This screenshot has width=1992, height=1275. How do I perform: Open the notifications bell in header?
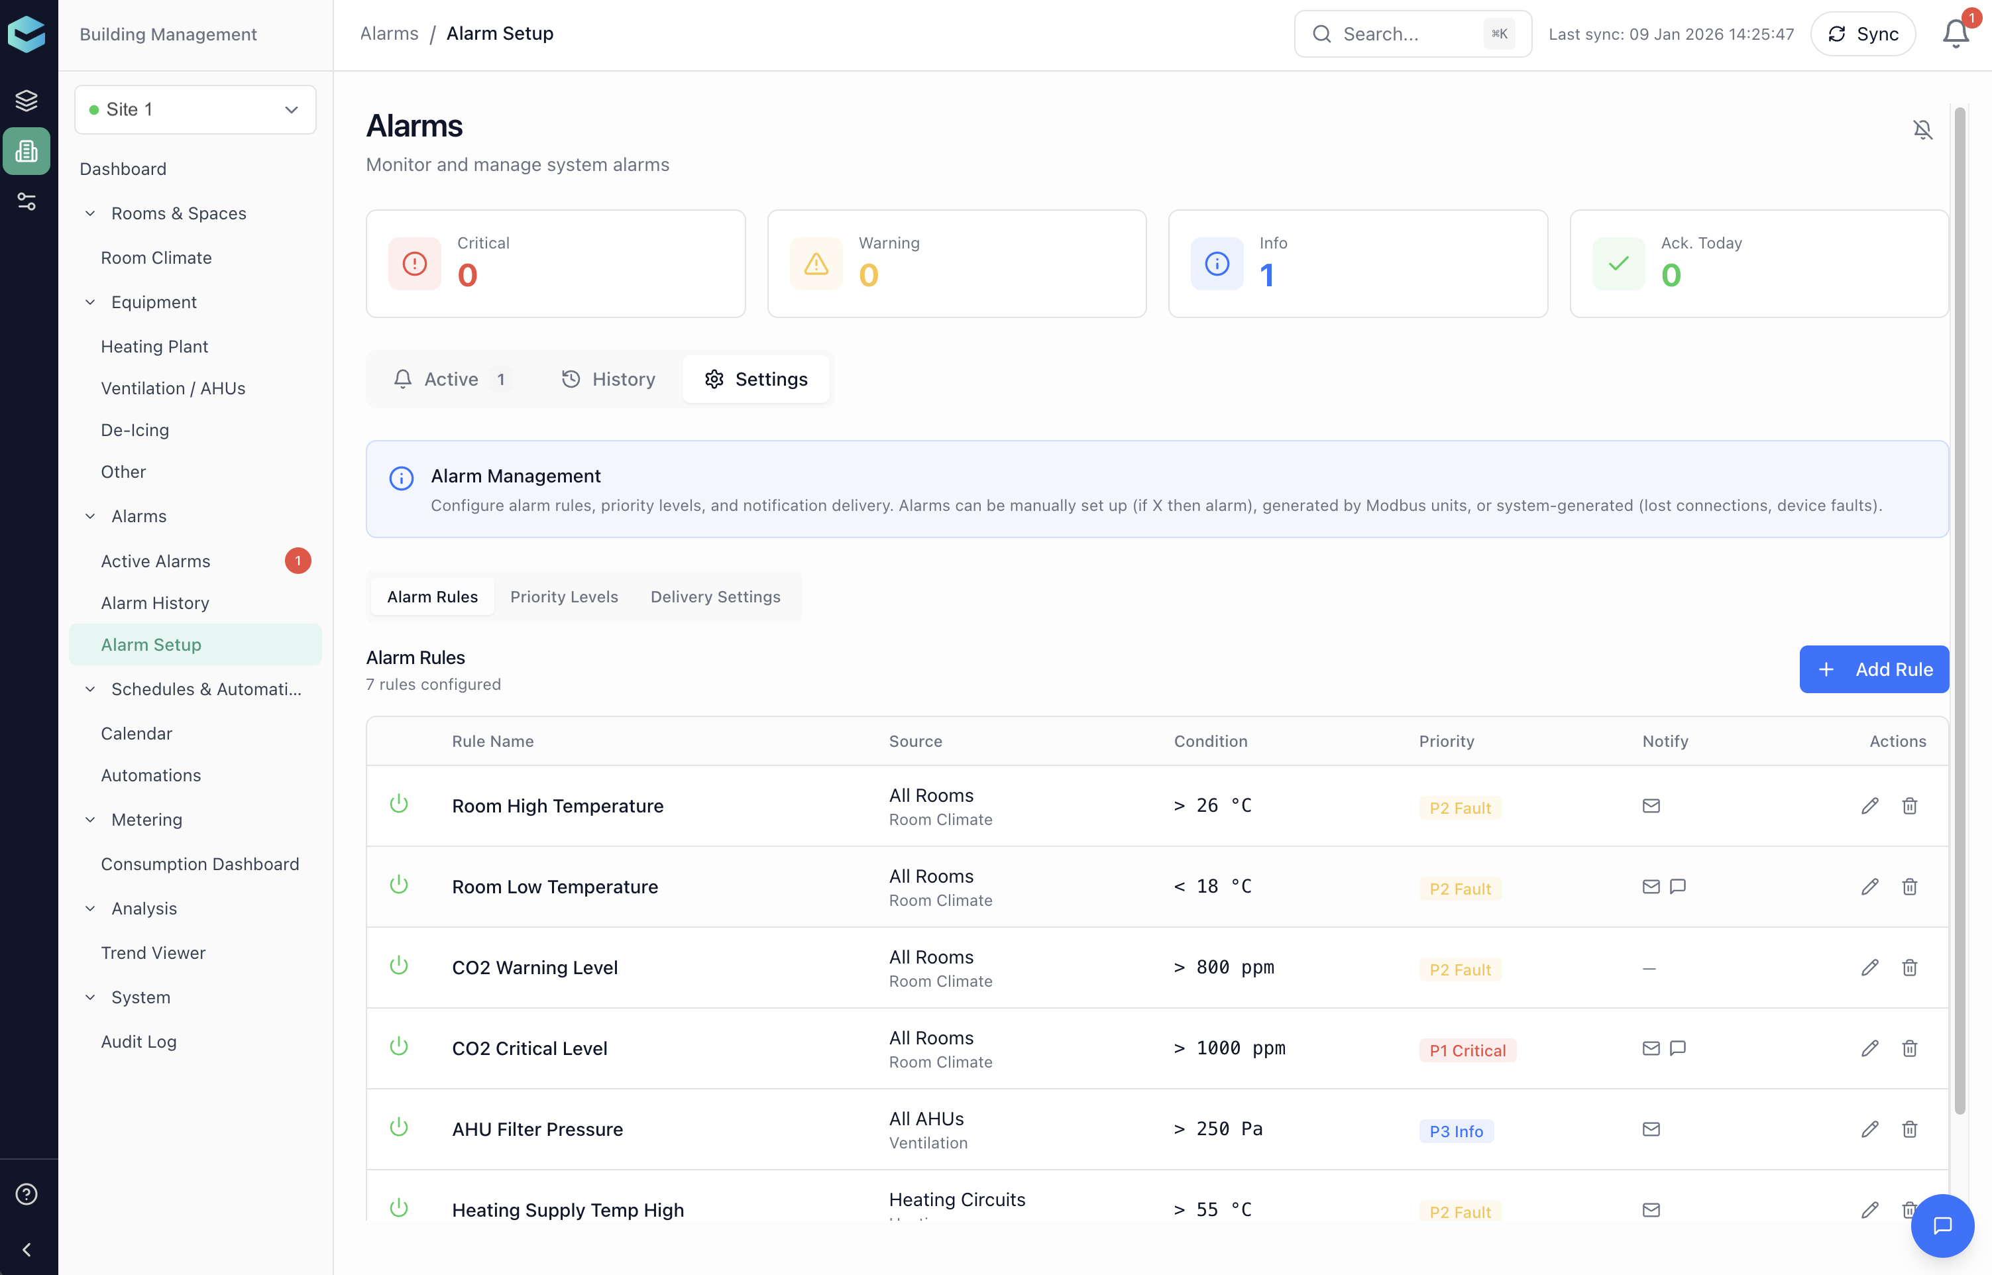1956,34
